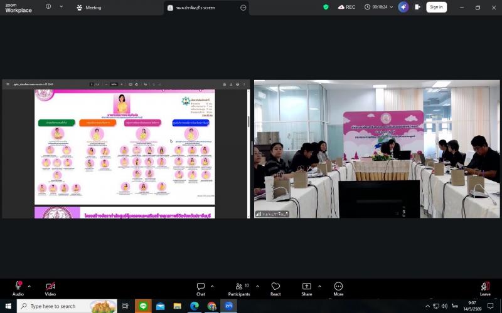This screenshot has height=313, width=502.
Task: Open the PDF viewer sidebar menu icon
Action: tap(8, 85)
